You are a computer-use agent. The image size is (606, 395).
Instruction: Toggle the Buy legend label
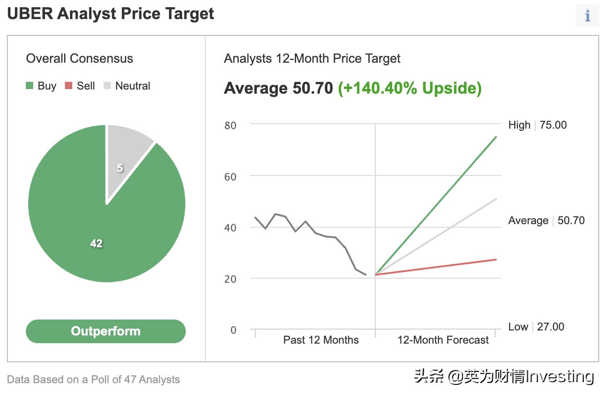(x=47, y=86)
